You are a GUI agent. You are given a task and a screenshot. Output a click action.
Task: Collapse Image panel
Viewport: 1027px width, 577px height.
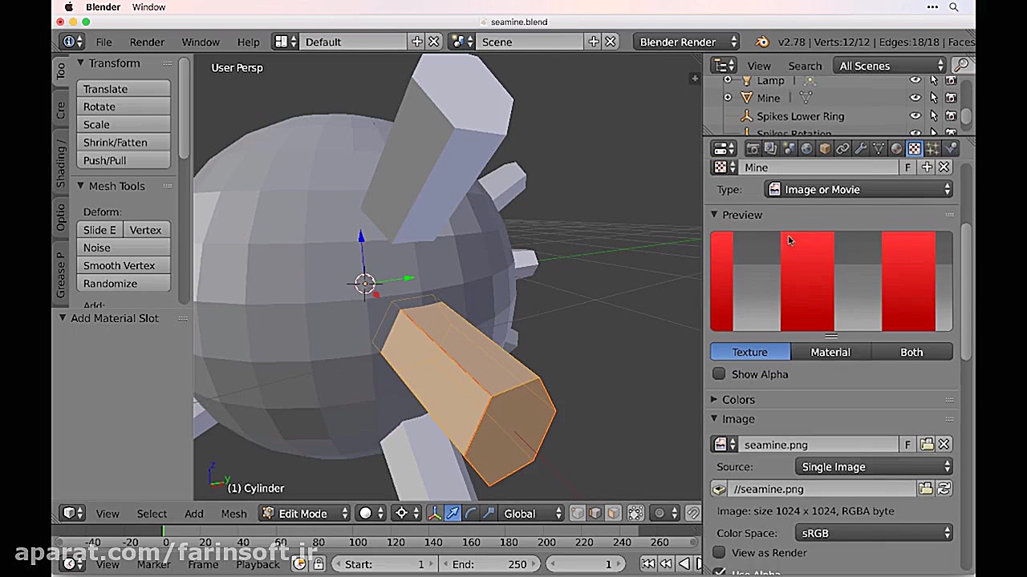coord(714,418)
